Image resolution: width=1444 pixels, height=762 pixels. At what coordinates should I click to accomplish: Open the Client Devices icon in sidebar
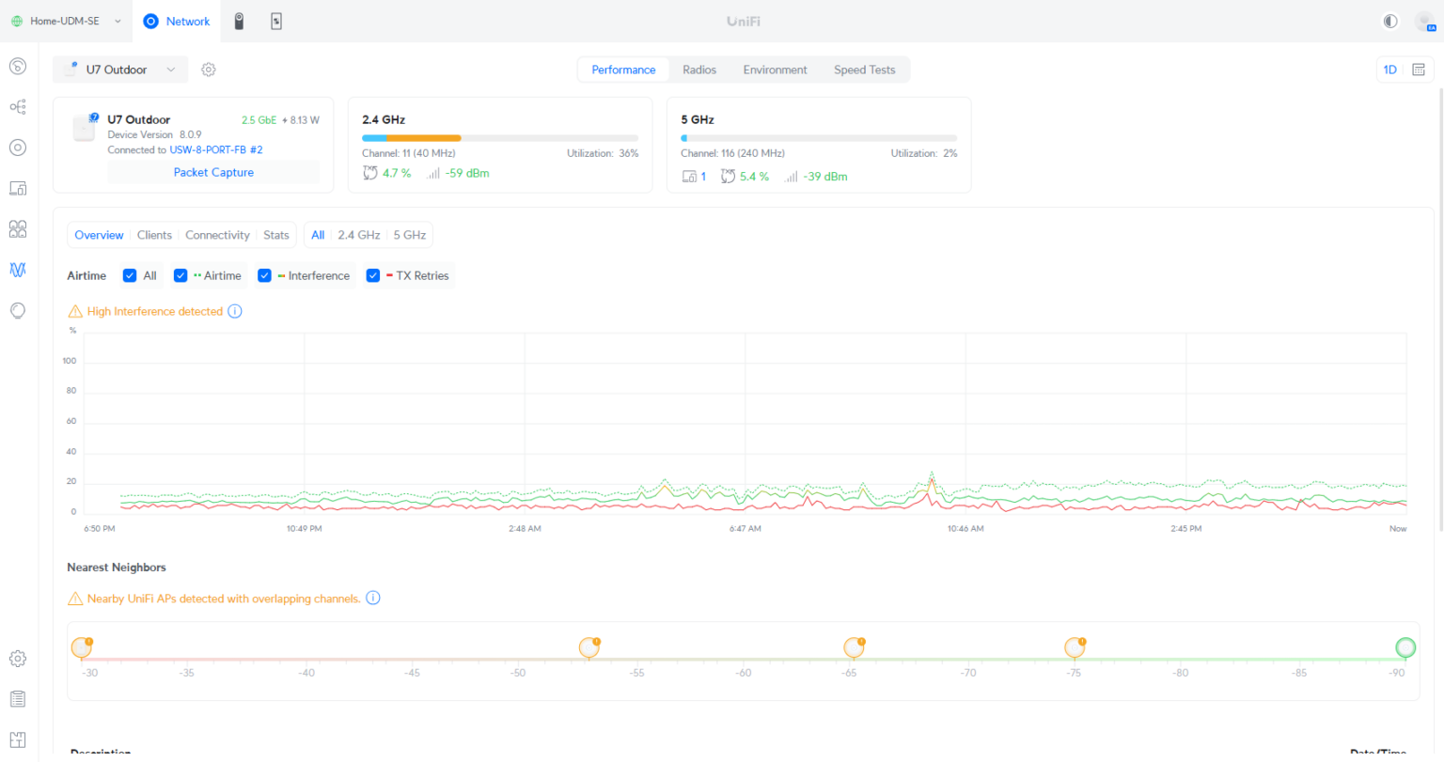coord(17,188)
